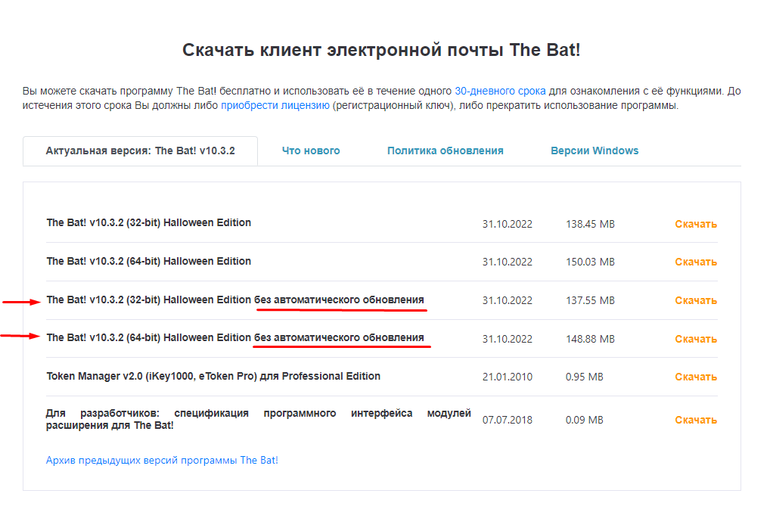The width and height of the screenshot is (770, 506).
Task: Click the file size "148.88 MB"
Action: pyautogui.click(x=590, y=339)
